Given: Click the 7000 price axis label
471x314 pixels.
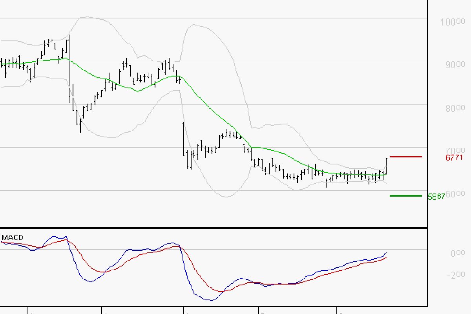Looking at the screenshot, I should pos(455,151).
